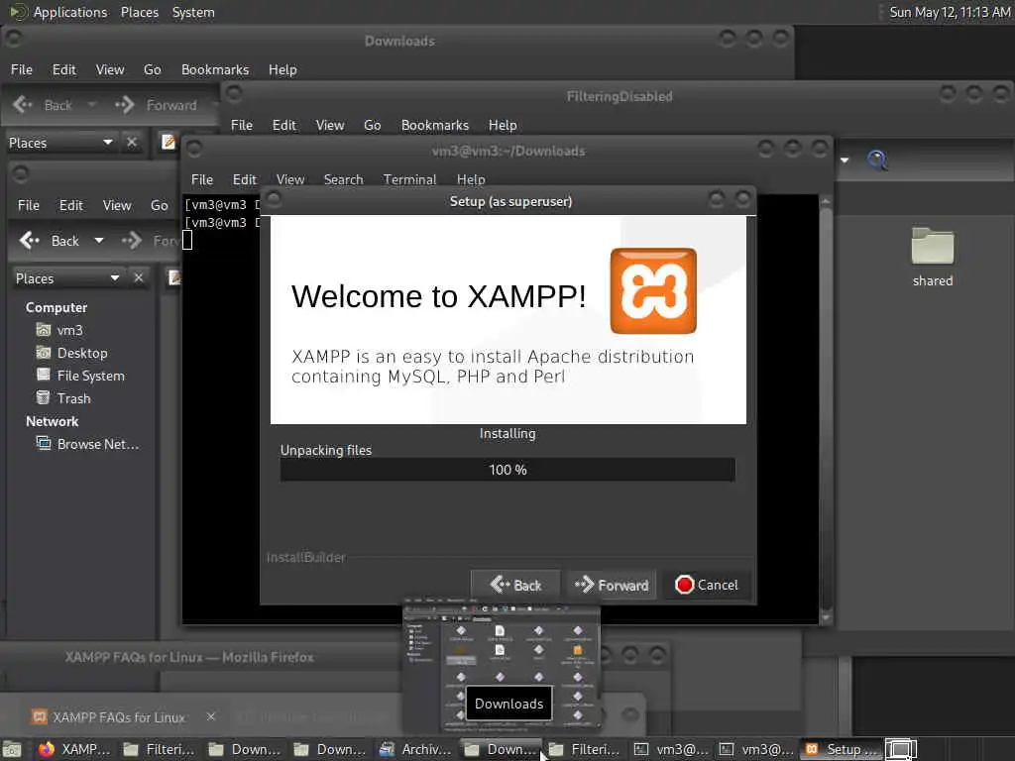This screenshot has width=1015, height=761.
Task: Open Help menu in Downloads window
Action: [x=282, y=70]
